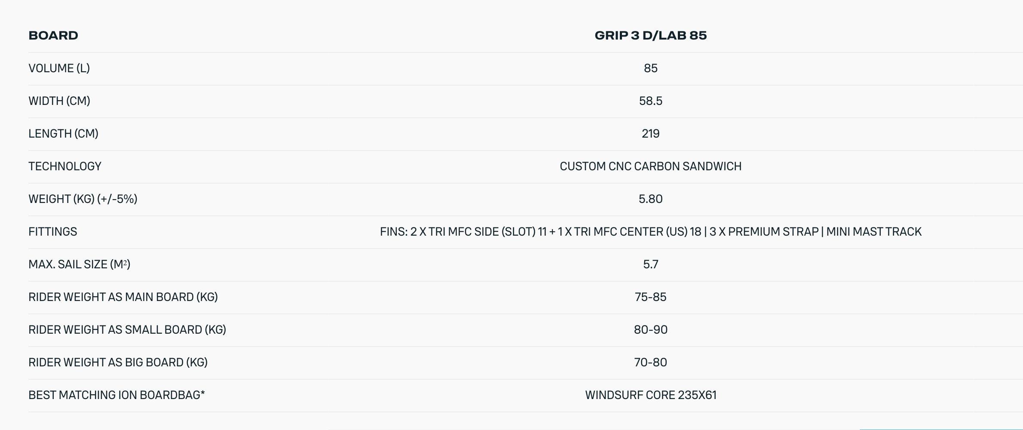This screenshot has height=430, width=1023.
Task: Select the WEIGHT (KG) (+/-5%) label
Action: (83, 199)
